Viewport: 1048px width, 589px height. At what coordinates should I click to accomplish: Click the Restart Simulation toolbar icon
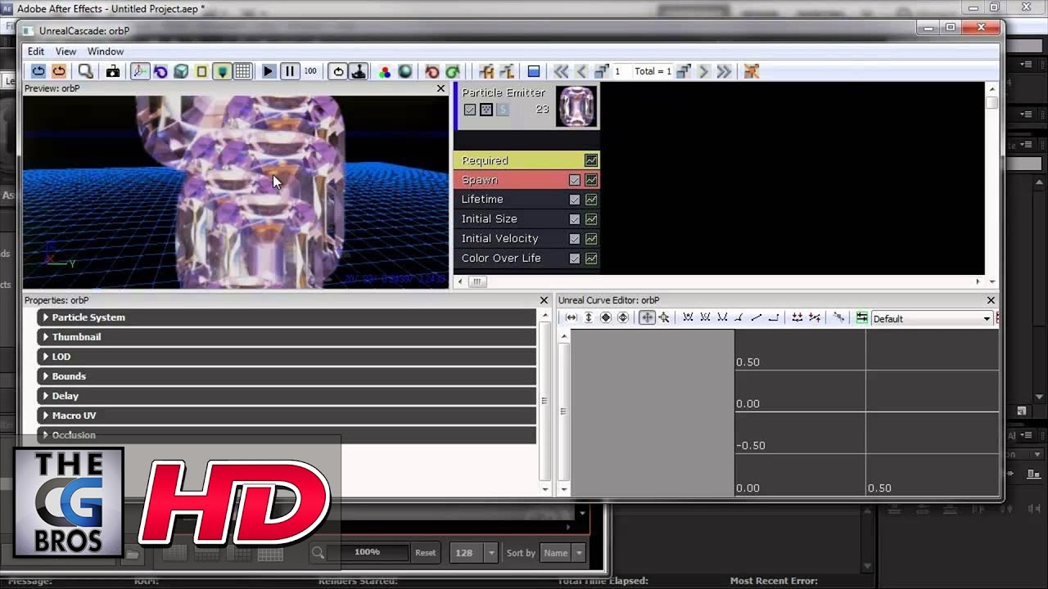click(x=38, y=72)
